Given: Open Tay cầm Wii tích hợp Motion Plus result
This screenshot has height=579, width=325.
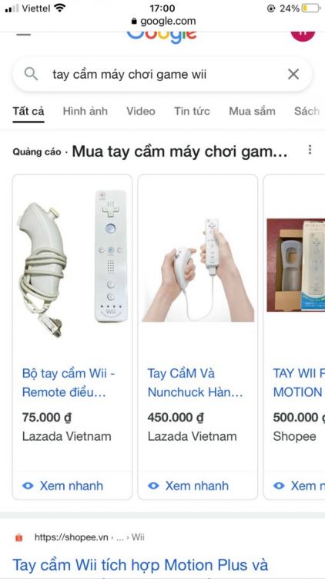Looking at the screenshot, I should click(x=140, y=565).
